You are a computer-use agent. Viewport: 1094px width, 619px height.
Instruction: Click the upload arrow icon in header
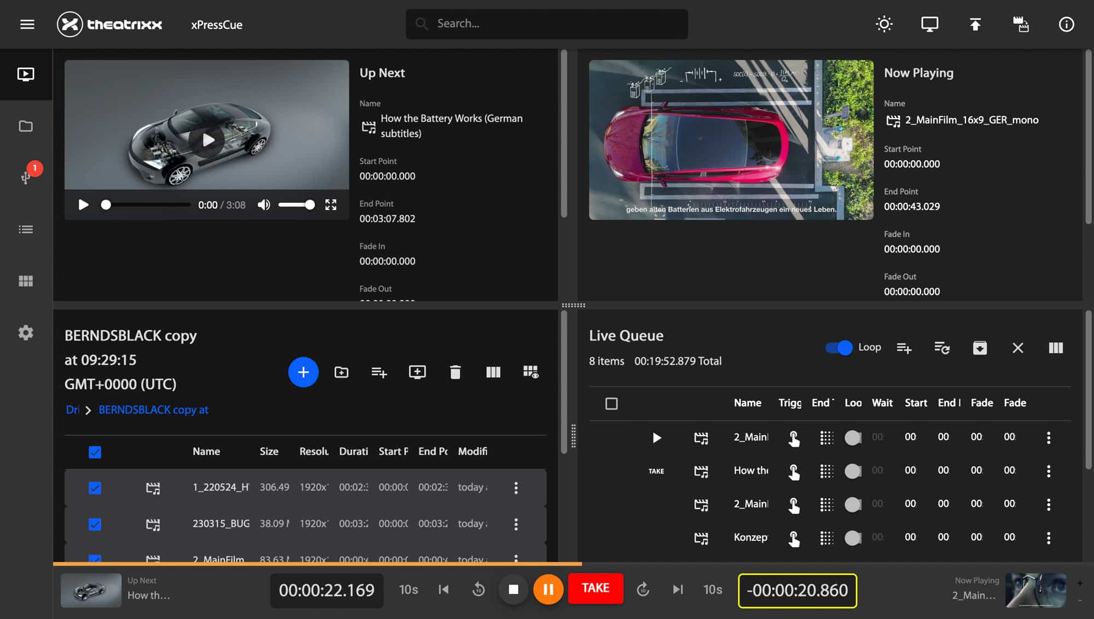tap(975, 24)
